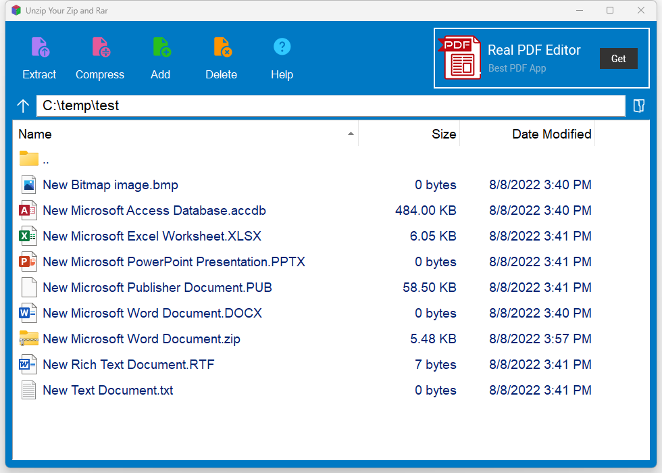This screenshot has height=473, width=662.
Task: Go up one folder with arrow icon
Action: (24, 106)
